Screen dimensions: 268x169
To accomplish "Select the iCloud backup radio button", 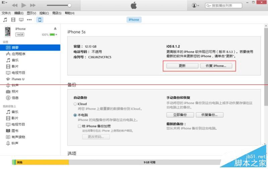I will point(75,104).
